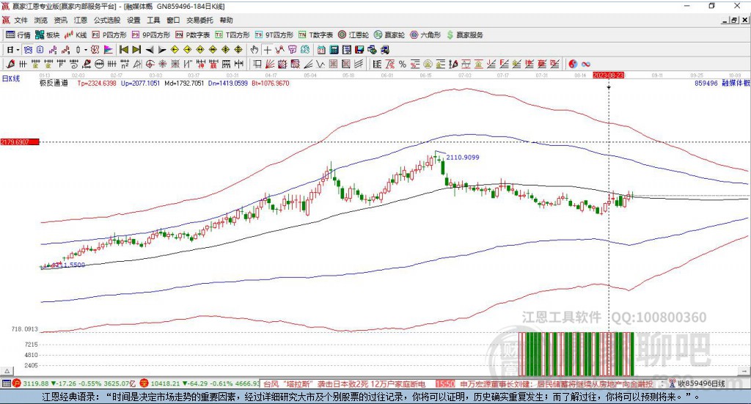The width and height of the screenshot is (751, 404).
Task: Open the calendar date icon
Action: (321, 50)
